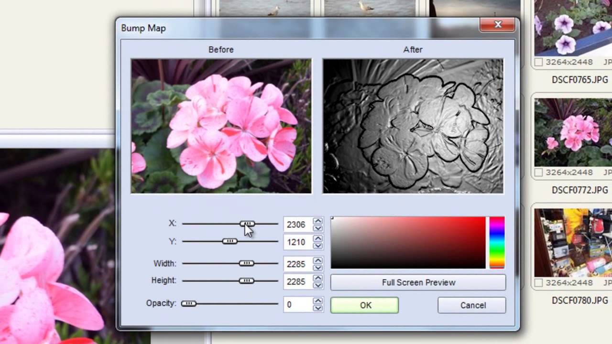Close the Bump Map dialog

pyautogui.click(x=498, y=25)
